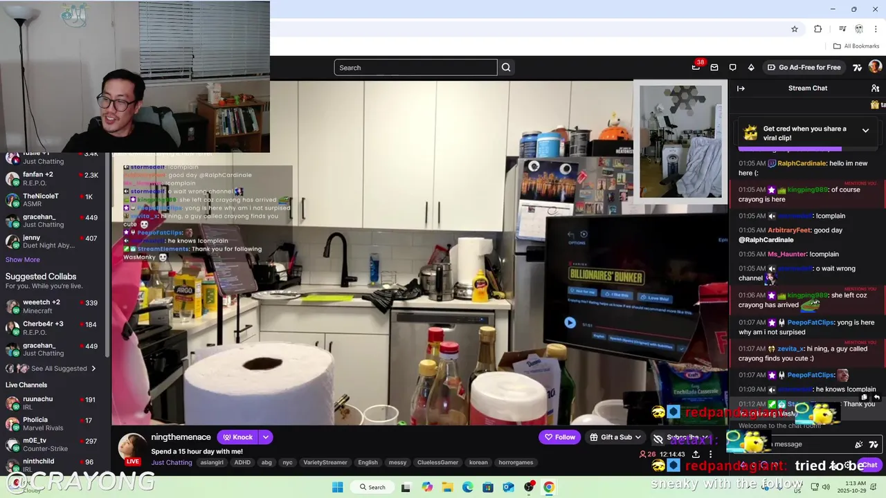Screen dimensions: 886x498
Task: Click the korean tag
Action: [478, 462]
